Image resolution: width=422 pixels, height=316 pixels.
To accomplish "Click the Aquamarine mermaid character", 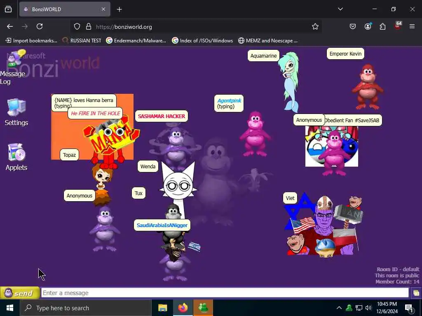I will tap(289, 82).
